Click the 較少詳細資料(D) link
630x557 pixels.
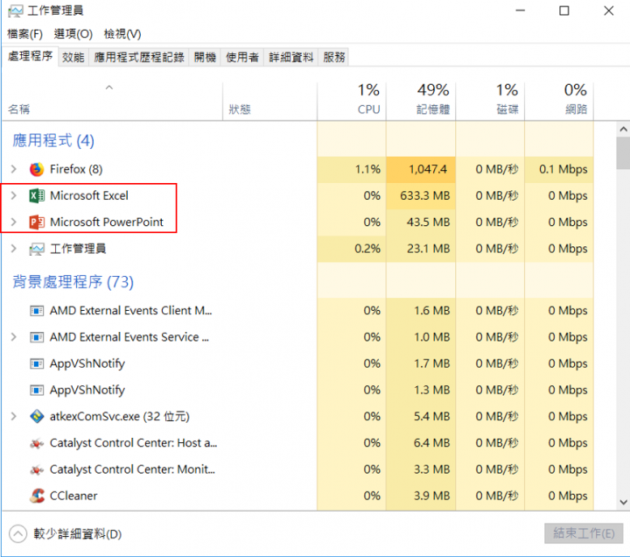pyautogui.click(x=77, y=534)
